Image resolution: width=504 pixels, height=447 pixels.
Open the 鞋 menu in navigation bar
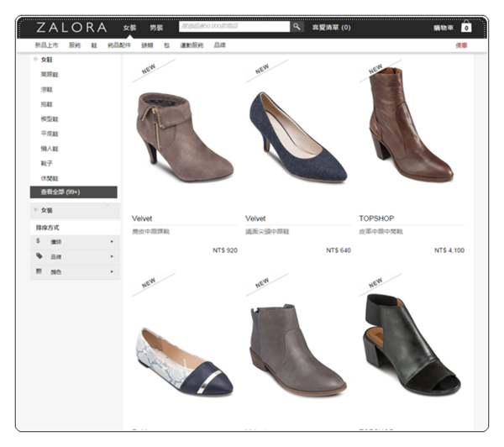(94, 45)
